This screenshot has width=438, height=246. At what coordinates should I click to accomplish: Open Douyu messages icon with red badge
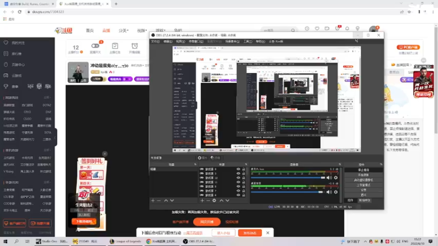337,28
